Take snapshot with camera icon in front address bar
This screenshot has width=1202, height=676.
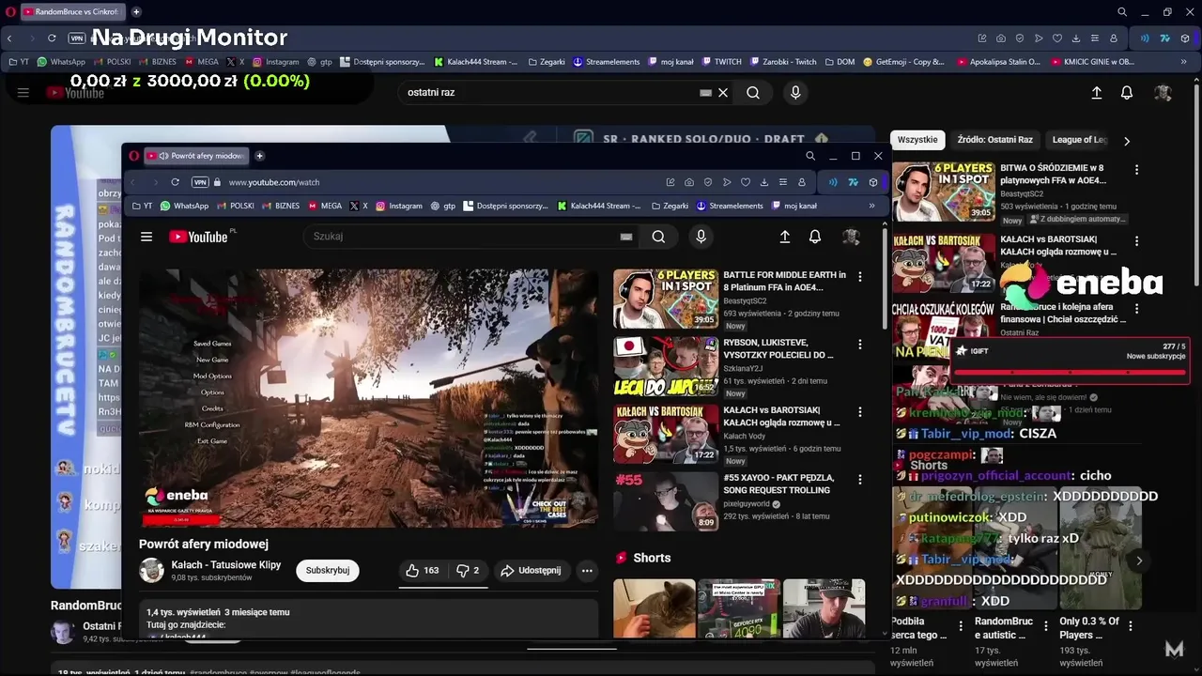689,182
